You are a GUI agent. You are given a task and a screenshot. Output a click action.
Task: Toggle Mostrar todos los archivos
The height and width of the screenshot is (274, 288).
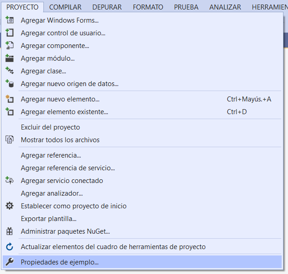tap(60, 140)
